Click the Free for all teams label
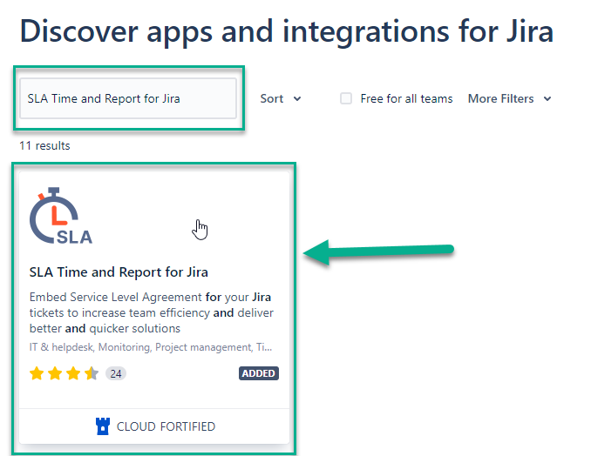 (x=406, y=98)
